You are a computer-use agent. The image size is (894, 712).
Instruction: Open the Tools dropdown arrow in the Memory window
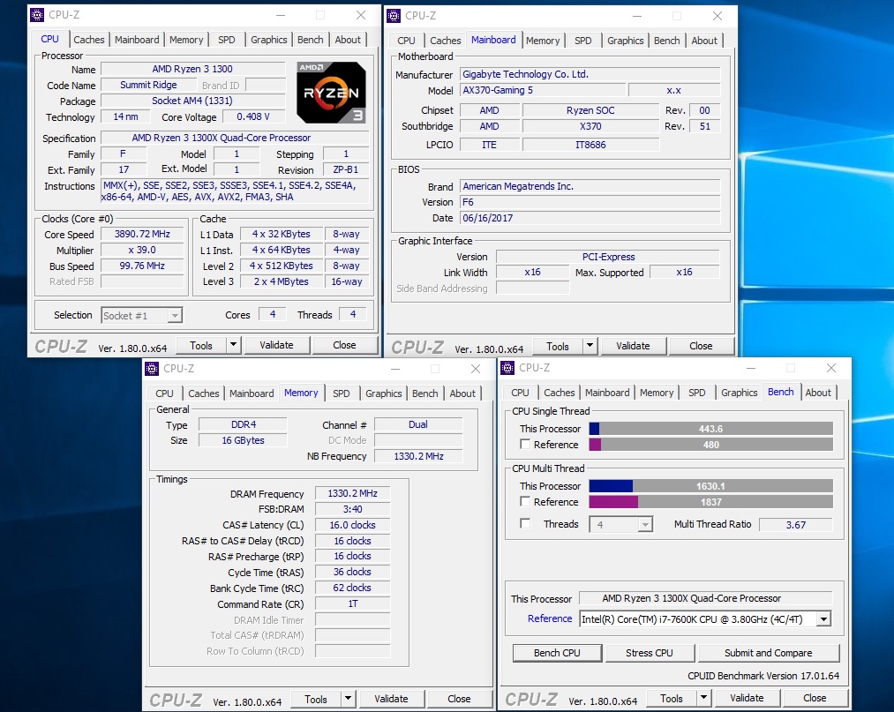click(x=348, y=698)
